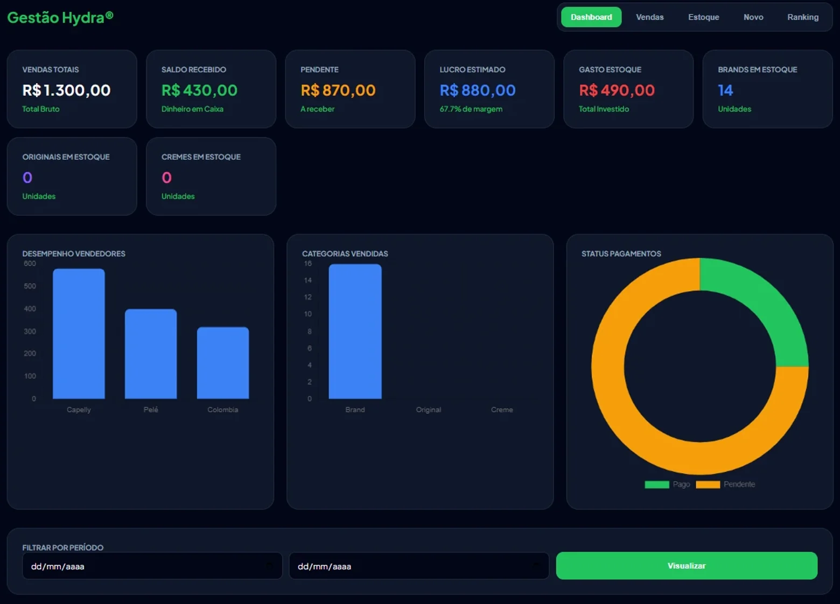840x604 pixels.
Task: Click the Colombia bar in the sellers chart
Action: (223, 363)
